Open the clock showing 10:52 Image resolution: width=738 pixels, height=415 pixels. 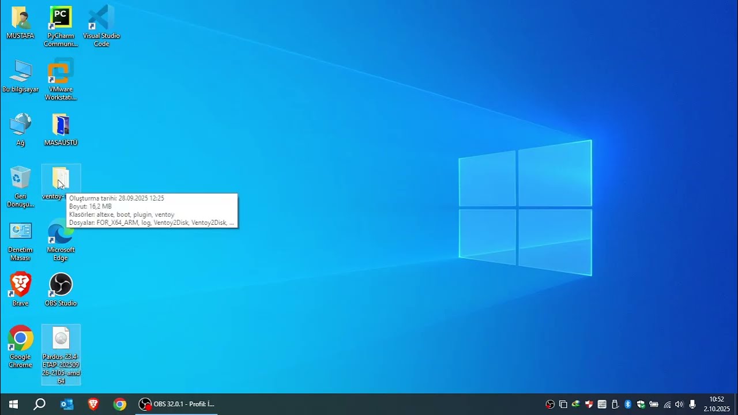pos(717,404)
